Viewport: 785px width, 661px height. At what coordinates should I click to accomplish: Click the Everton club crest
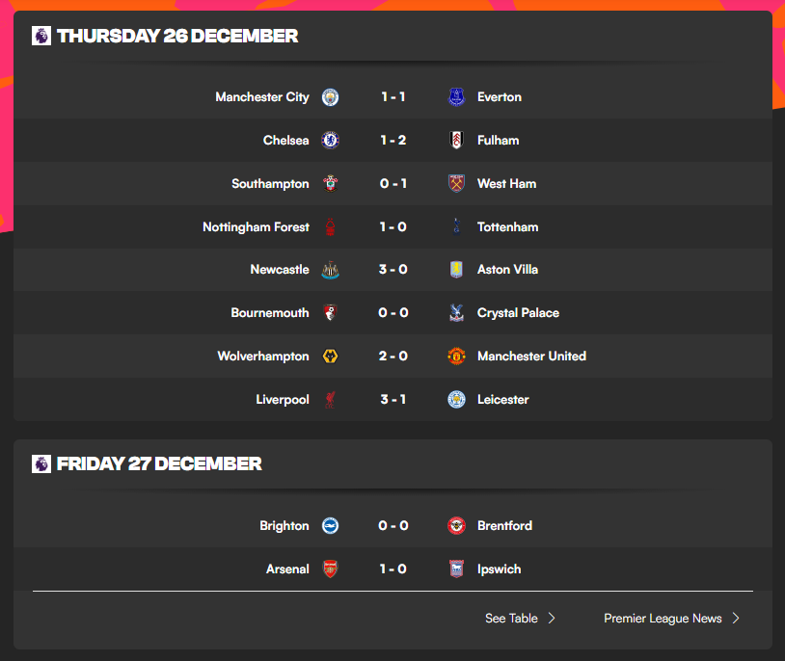456,97
